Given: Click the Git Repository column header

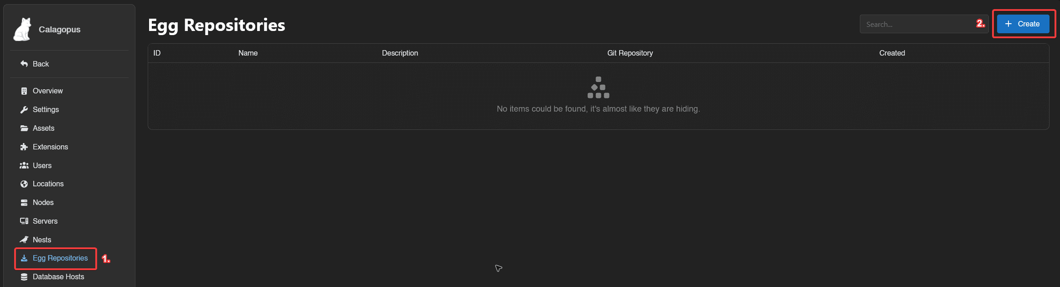Looking at the screenshot, I should (630, 53).
